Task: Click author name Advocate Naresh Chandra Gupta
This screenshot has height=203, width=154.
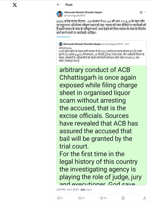Action: 83,12
